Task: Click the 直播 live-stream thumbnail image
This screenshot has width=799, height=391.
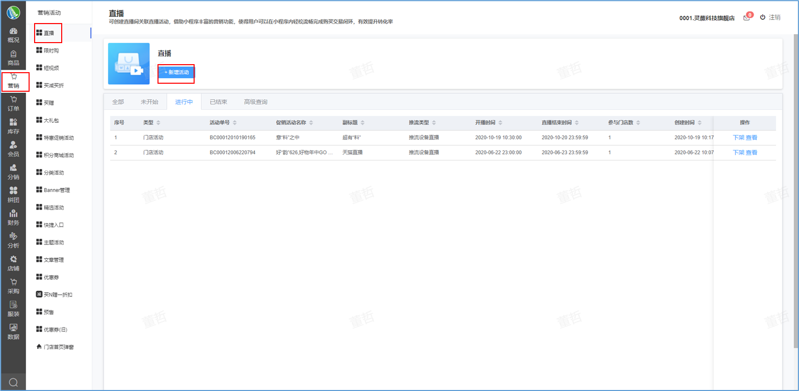Action: [129, 64]
